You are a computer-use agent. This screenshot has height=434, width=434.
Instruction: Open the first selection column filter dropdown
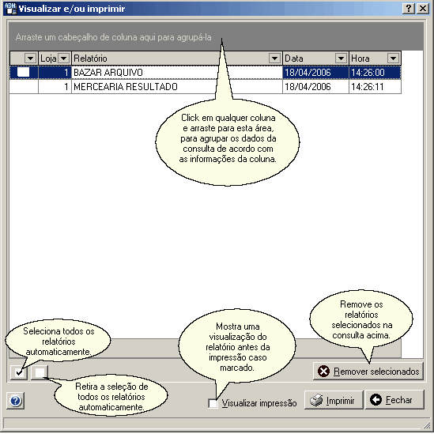coord(30,58)
